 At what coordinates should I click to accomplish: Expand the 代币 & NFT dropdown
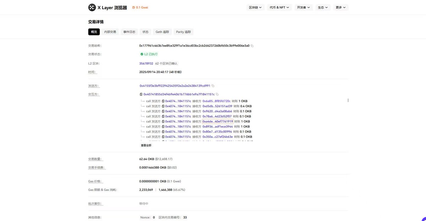click(279, 6)
